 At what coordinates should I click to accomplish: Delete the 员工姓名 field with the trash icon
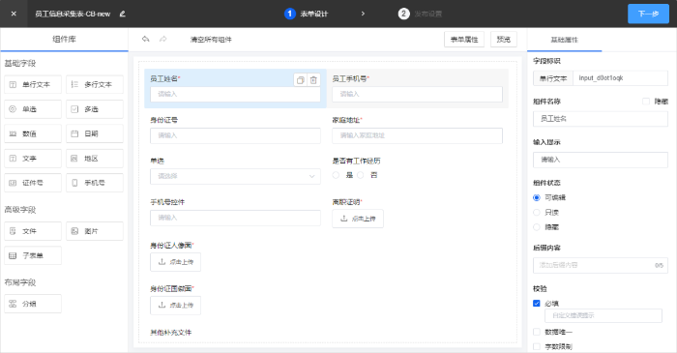pyautogui.click(x=313, y=80)
